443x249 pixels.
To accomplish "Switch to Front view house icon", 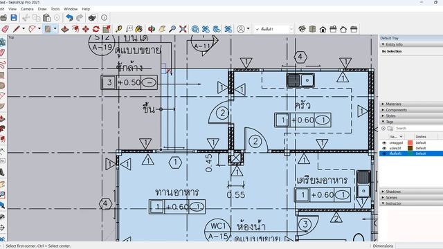I will 323,29.
